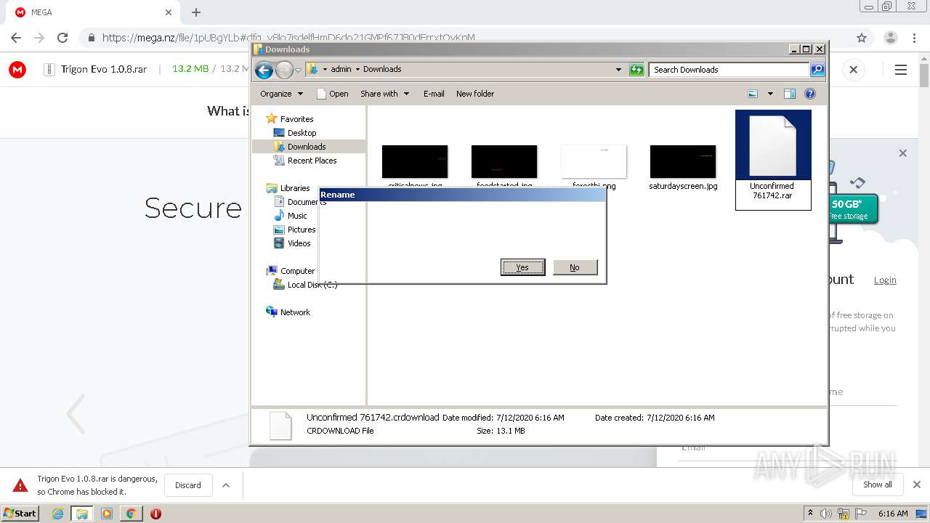Click previous slide arrow on MEGA page
Image resolution: width=930 pixels, height=523 pixels.
[x=76, y=414]
